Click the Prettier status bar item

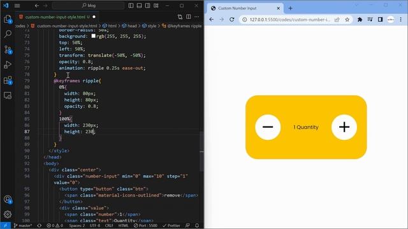click(171, 225)
